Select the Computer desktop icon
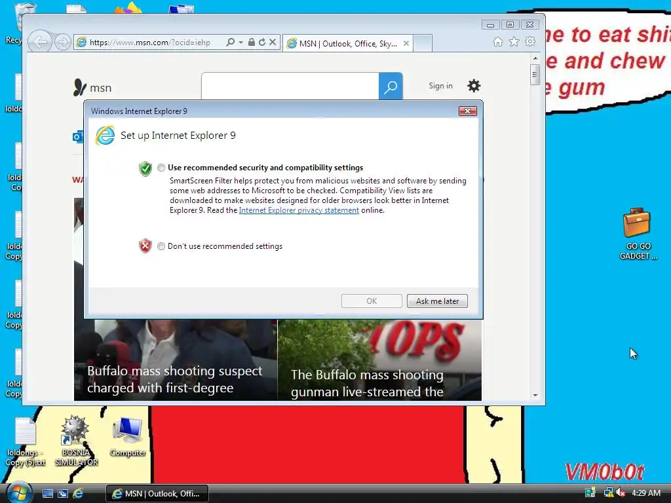 (128, 437)
